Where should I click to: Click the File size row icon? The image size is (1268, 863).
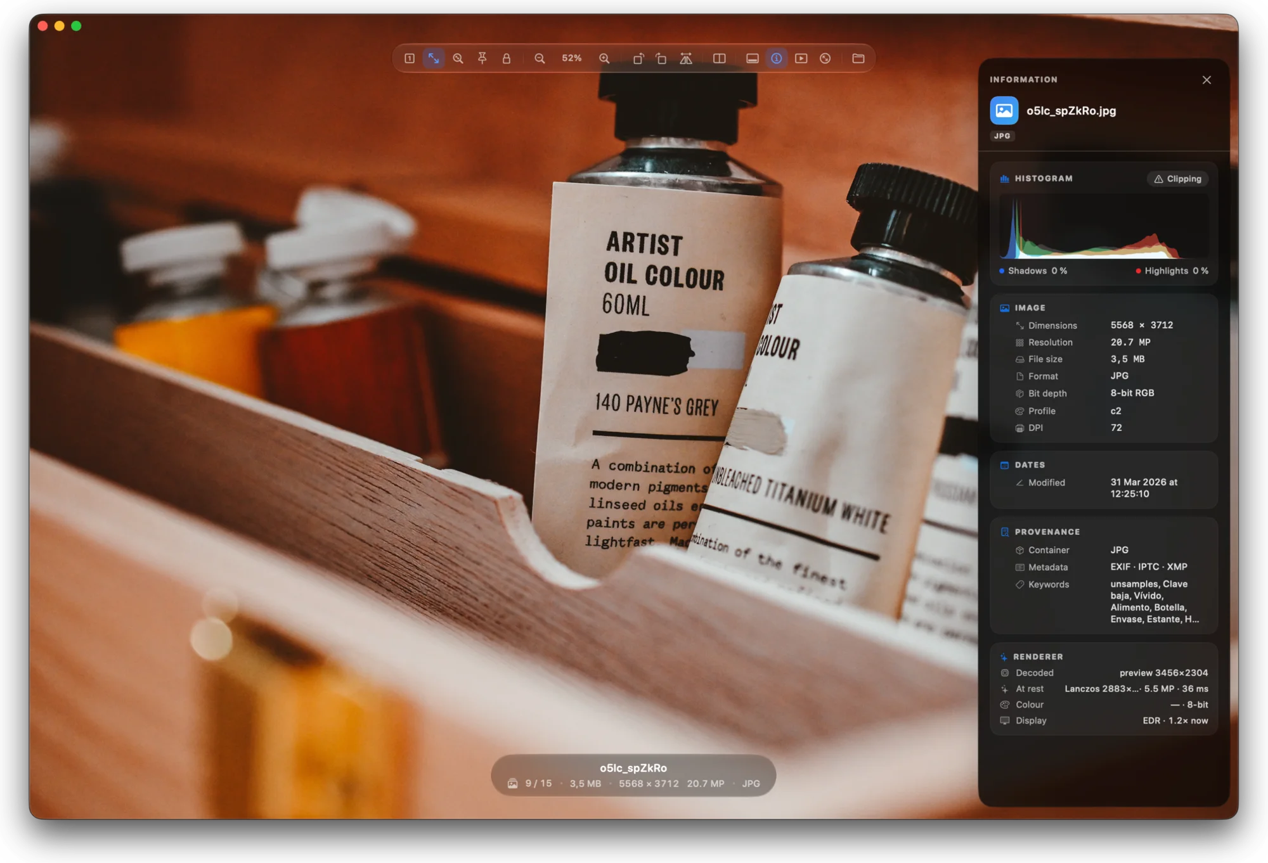click(1019, 359)
